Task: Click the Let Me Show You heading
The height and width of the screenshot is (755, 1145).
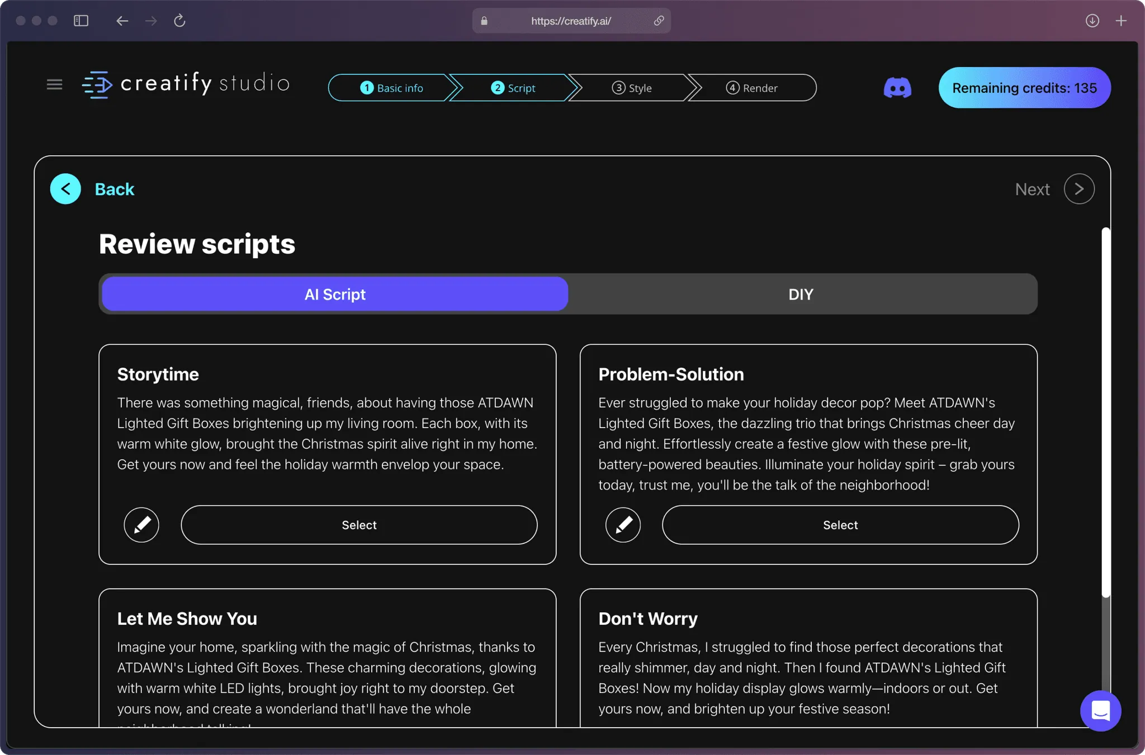Action: coord(187,619)
